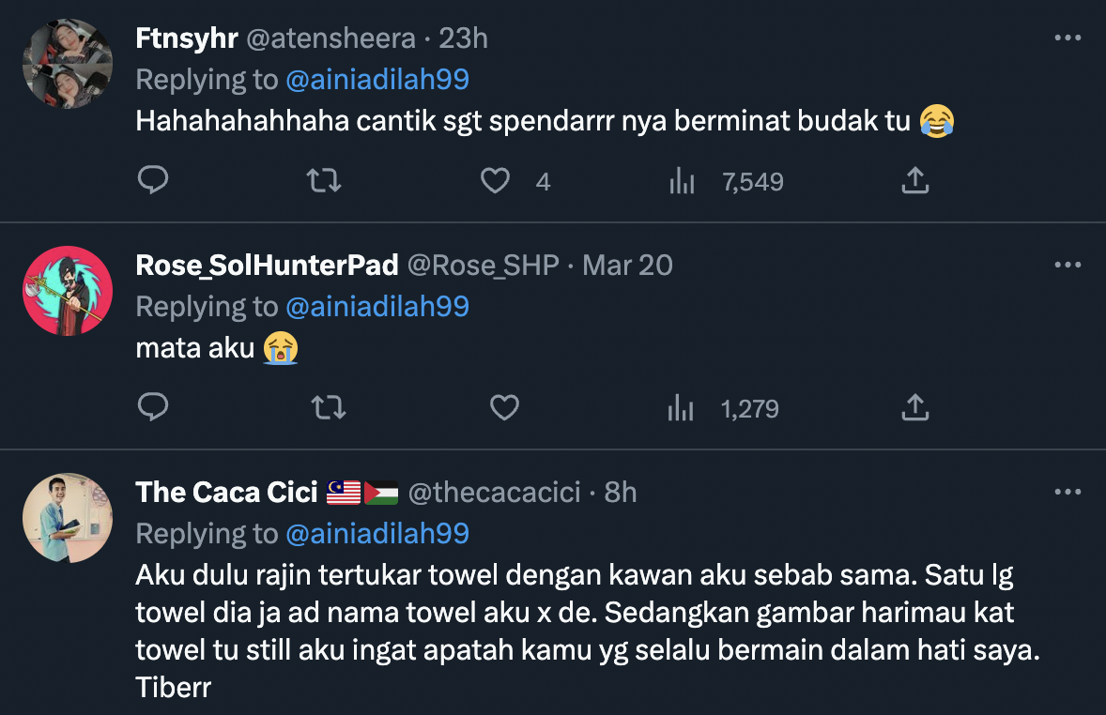View analytics showing 7,549 views
Viewport: 1106px width, 715px height.
tap(682, 181)
